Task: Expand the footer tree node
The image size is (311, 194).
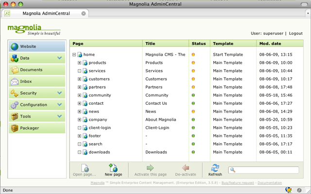Action: coord(79,136)
